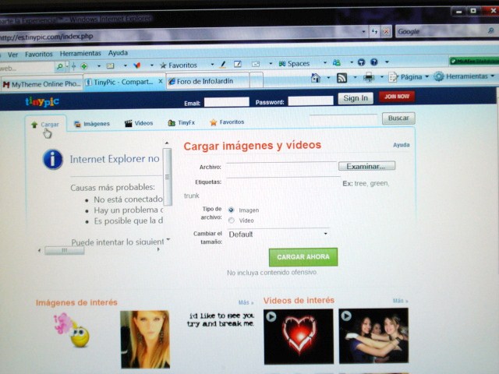Click the Email input field

point(226,102)
